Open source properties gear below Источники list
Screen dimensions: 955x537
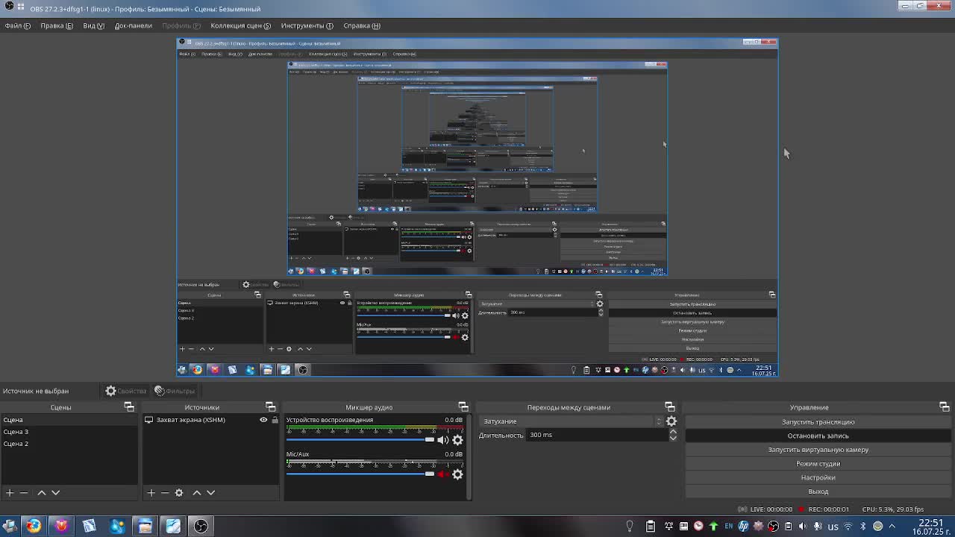[x=179, y=492]
